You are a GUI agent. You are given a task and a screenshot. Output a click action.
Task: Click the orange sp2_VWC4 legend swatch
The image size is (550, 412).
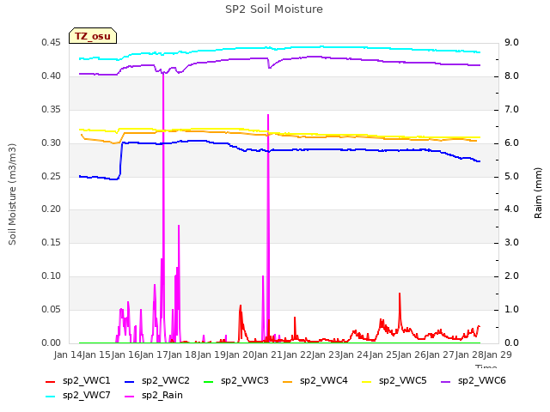pyautogui.click(x=288, y=381)
